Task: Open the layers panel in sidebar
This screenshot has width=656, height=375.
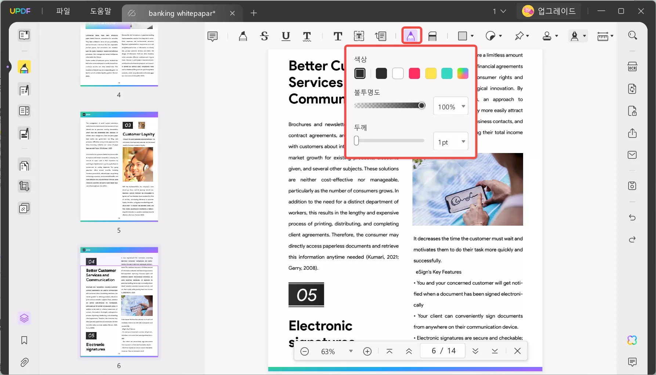Action: coord(24,318)
